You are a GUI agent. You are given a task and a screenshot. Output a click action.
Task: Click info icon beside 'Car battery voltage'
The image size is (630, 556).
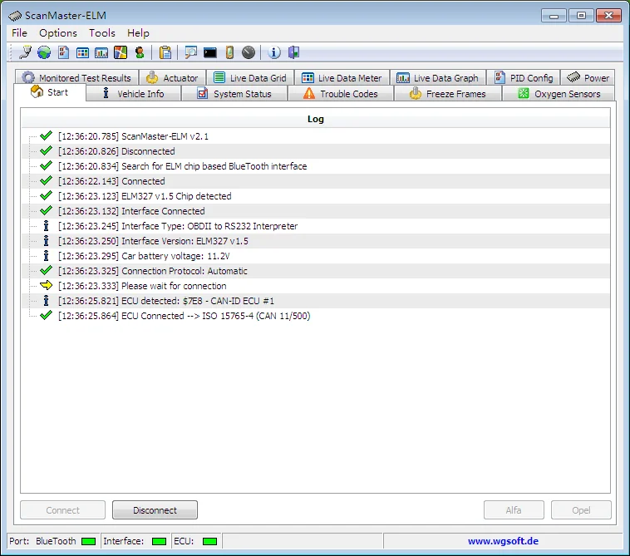[x=47, y=255]
